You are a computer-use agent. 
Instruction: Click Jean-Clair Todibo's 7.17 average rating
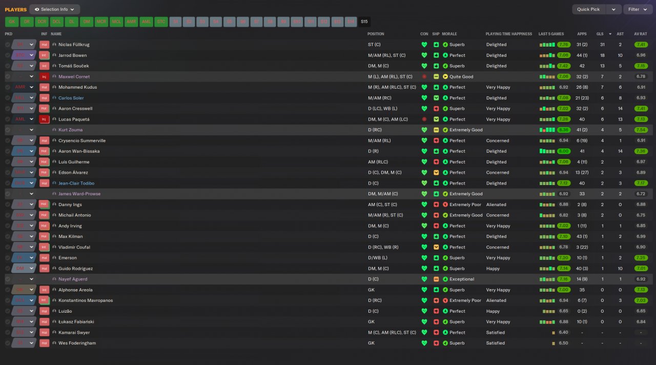[x=641, y=184]
